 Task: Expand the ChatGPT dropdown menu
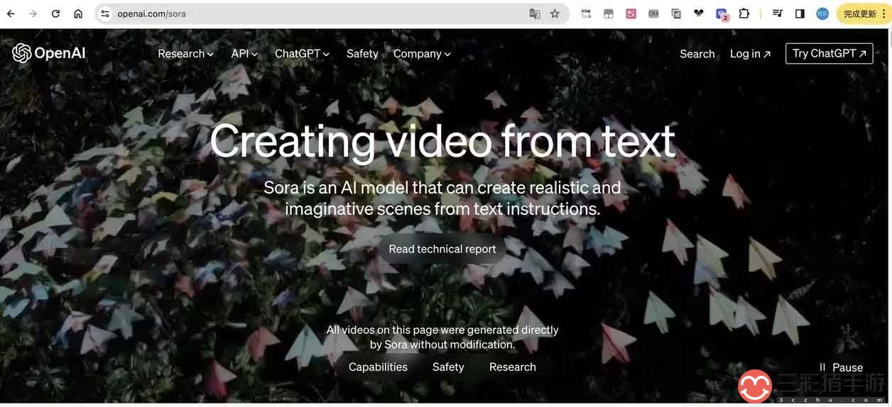click(x=302, y=54)
